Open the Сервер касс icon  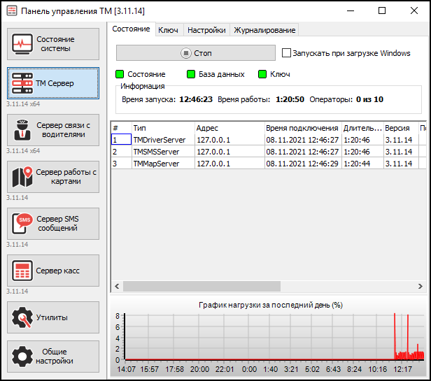click(22, 271)
